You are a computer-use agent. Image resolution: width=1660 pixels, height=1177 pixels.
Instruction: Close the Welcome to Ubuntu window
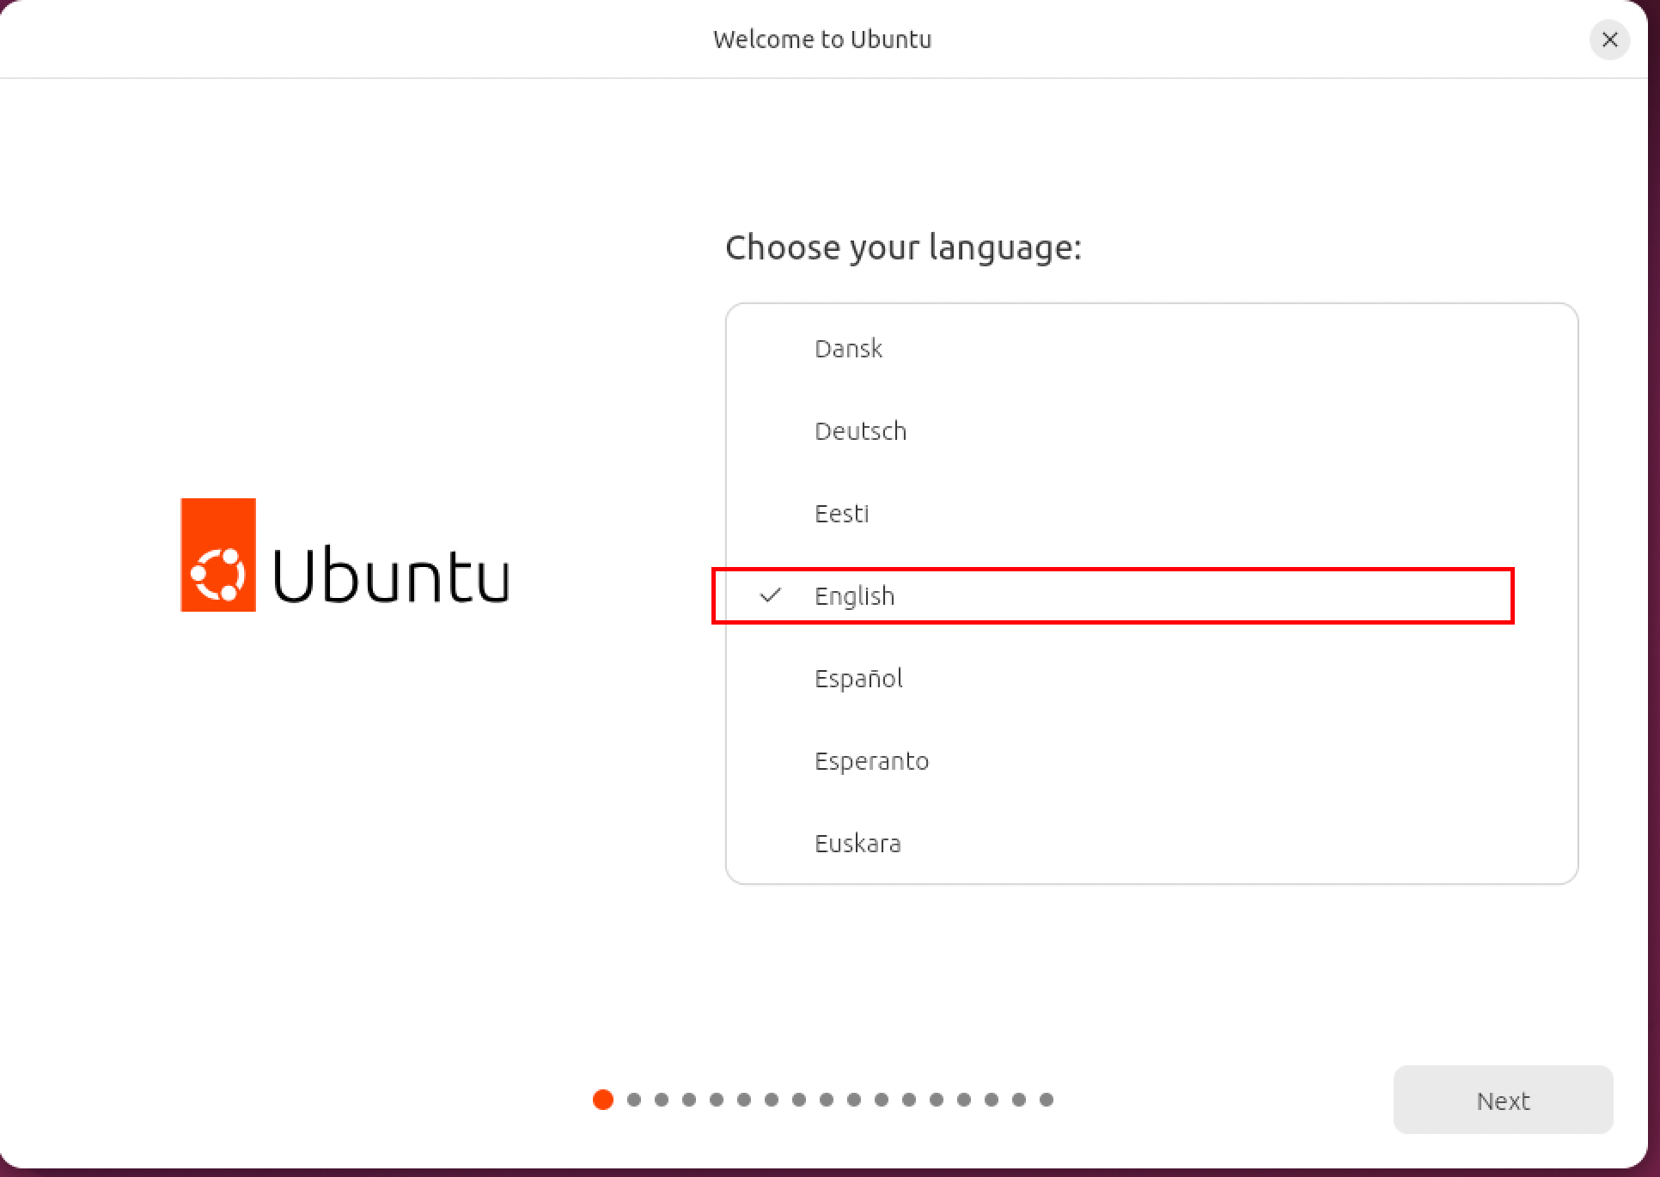[1609, 40]
